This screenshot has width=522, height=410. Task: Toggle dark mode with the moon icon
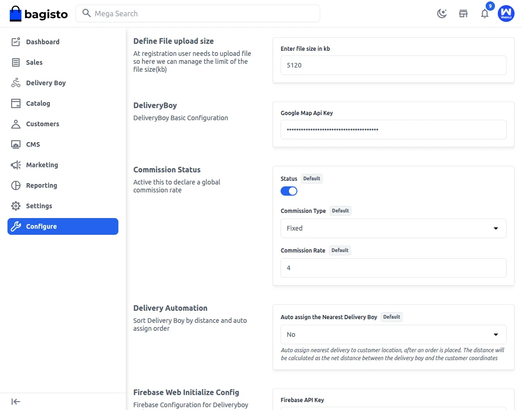441,14
